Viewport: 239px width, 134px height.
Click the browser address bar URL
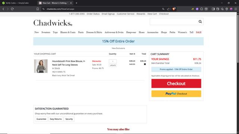(x=60, y=9)
